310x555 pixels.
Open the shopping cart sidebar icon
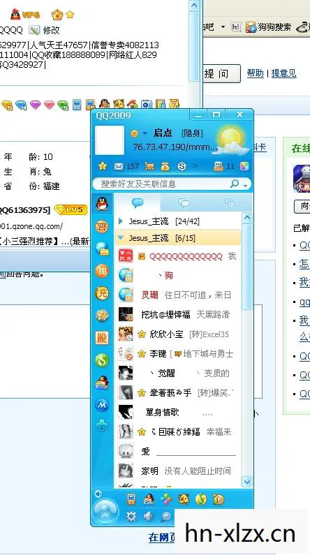pyautogui.click(x=102, y=226)
